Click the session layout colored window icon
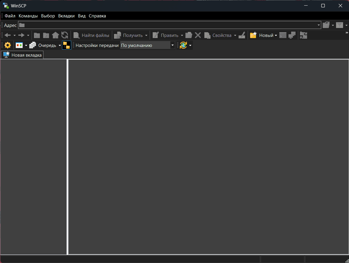The height and width of the screenshot is (263, 349). pos(19,45)
